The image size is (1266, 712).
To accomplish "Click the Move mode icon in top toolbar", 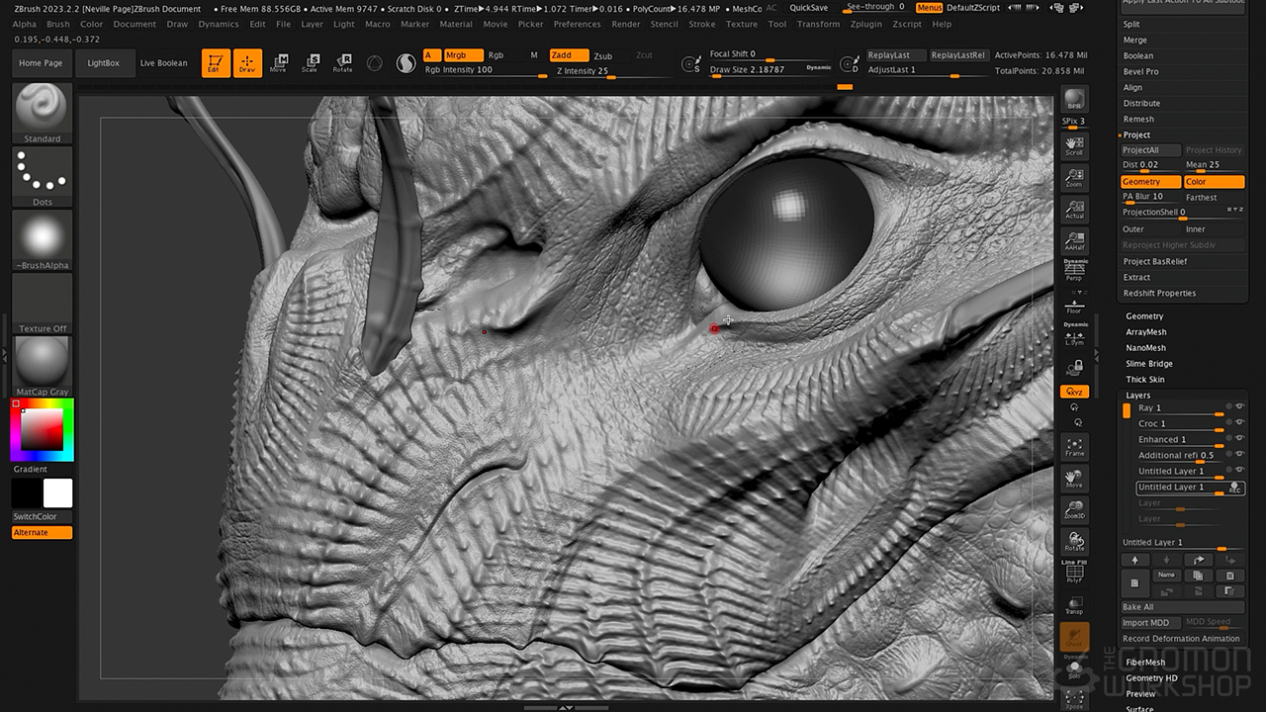I will coord(279,63).
